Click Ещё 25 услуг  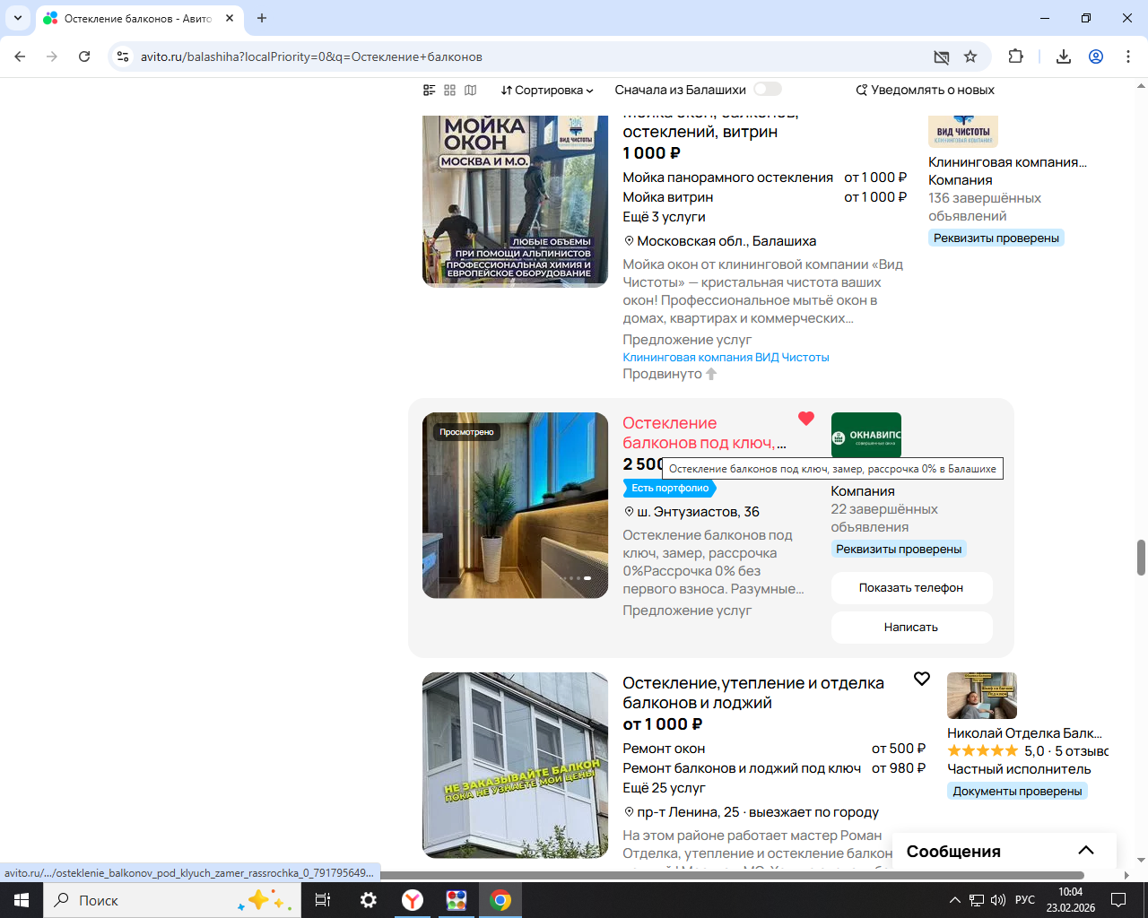(664, 788)
